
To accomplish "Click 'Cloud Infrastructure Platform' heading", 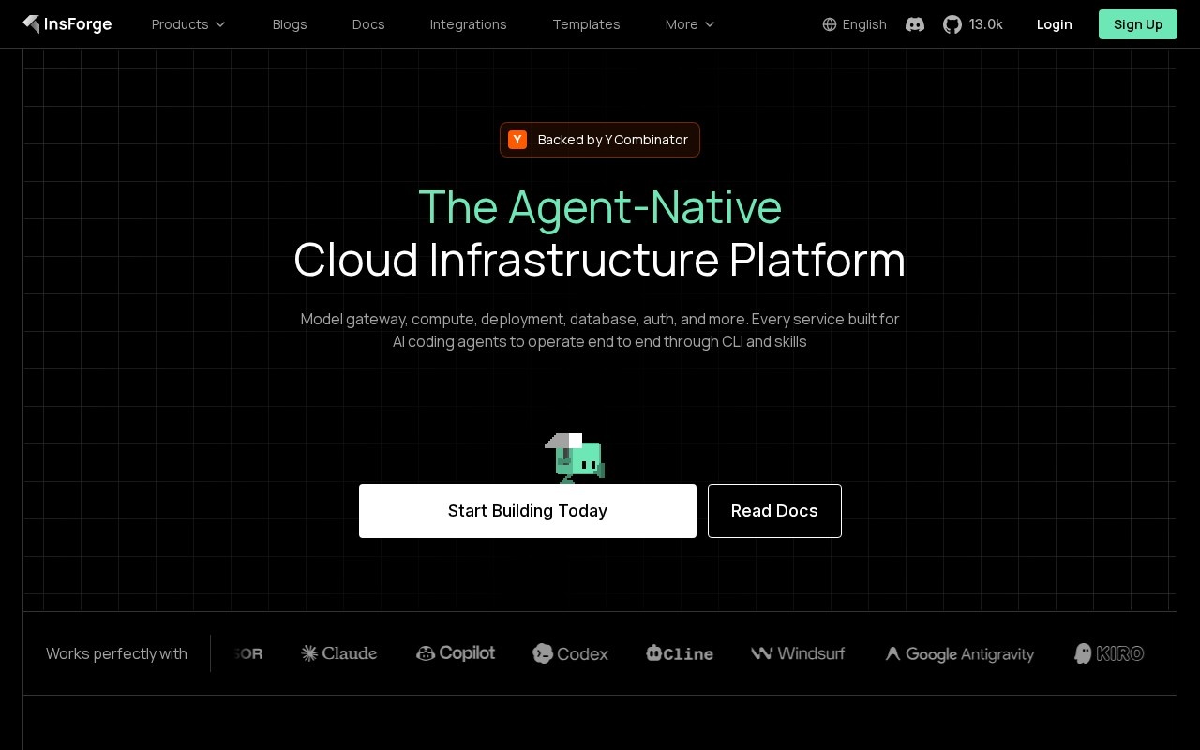I will pos(600,260).
